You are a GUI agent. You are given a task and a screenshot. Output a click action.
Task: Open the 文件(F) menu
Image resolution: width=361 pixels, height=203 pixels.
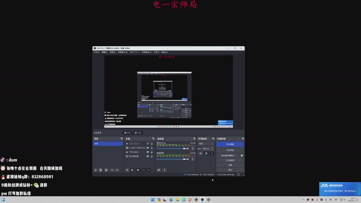coord(96,52)
